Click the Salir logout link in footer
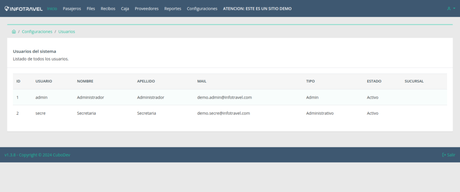Viewport: 460px width, 192px height. tap(449, 155)
